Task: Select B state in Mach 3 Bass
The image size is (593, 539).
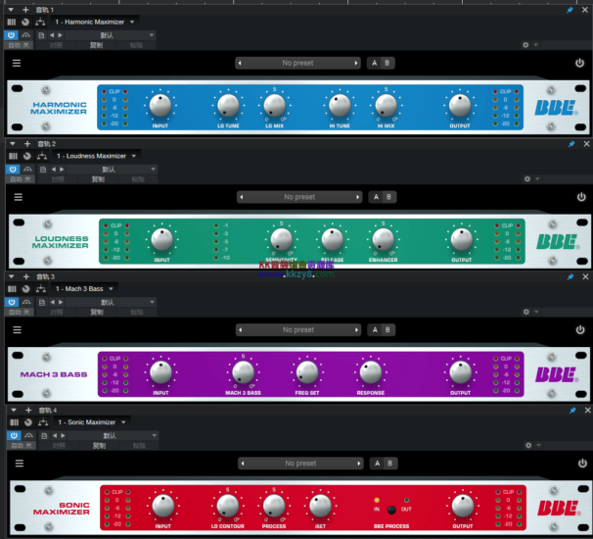Action: (x=388, y=330)
